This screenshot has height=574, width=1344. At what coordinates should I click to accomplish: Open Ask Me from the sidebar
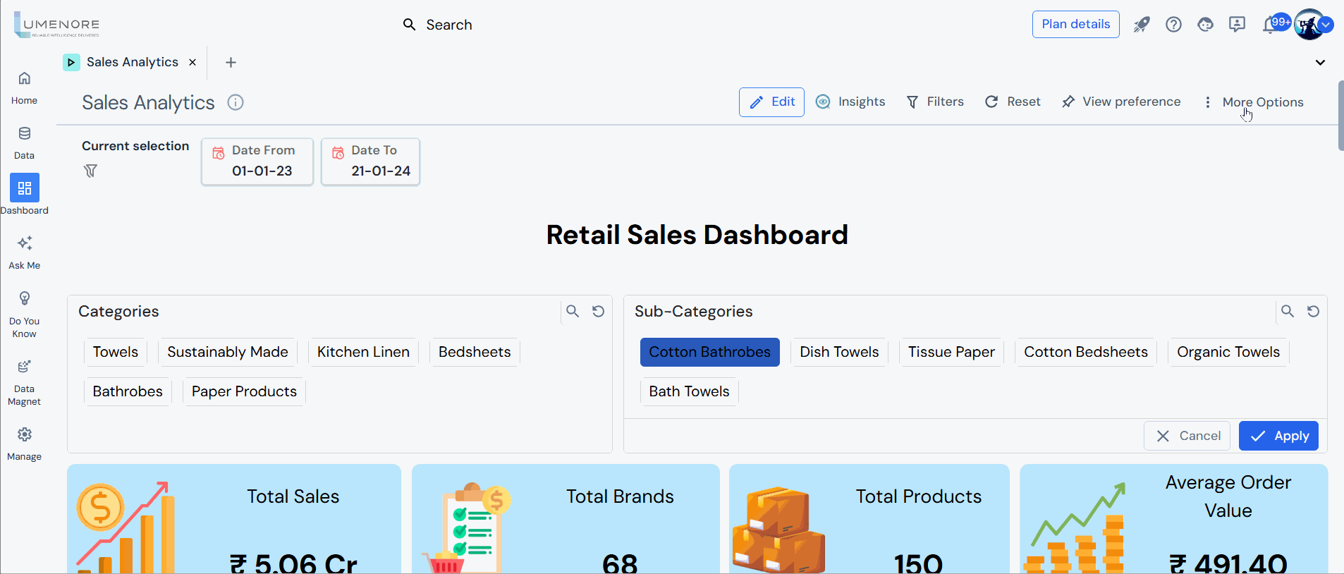pyautogui.click(x=25, y=252)
